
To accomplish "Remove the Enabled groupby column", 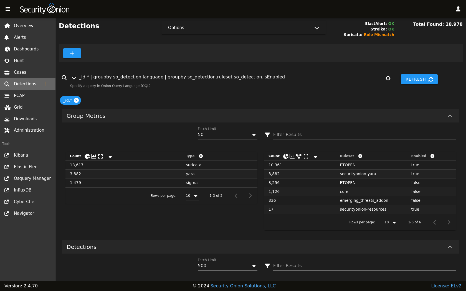I will (x=432, y=156).
